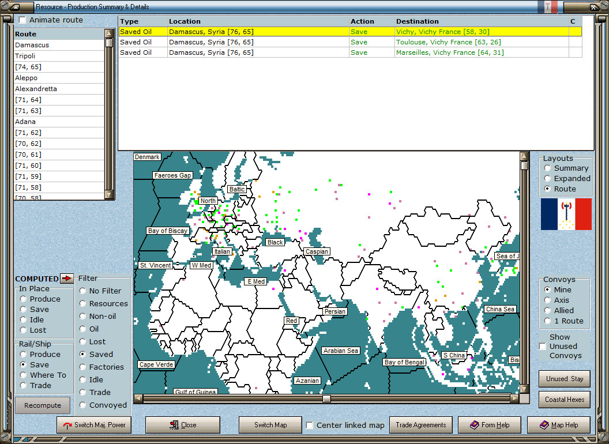Click the E Med map label

click(256, 281)
